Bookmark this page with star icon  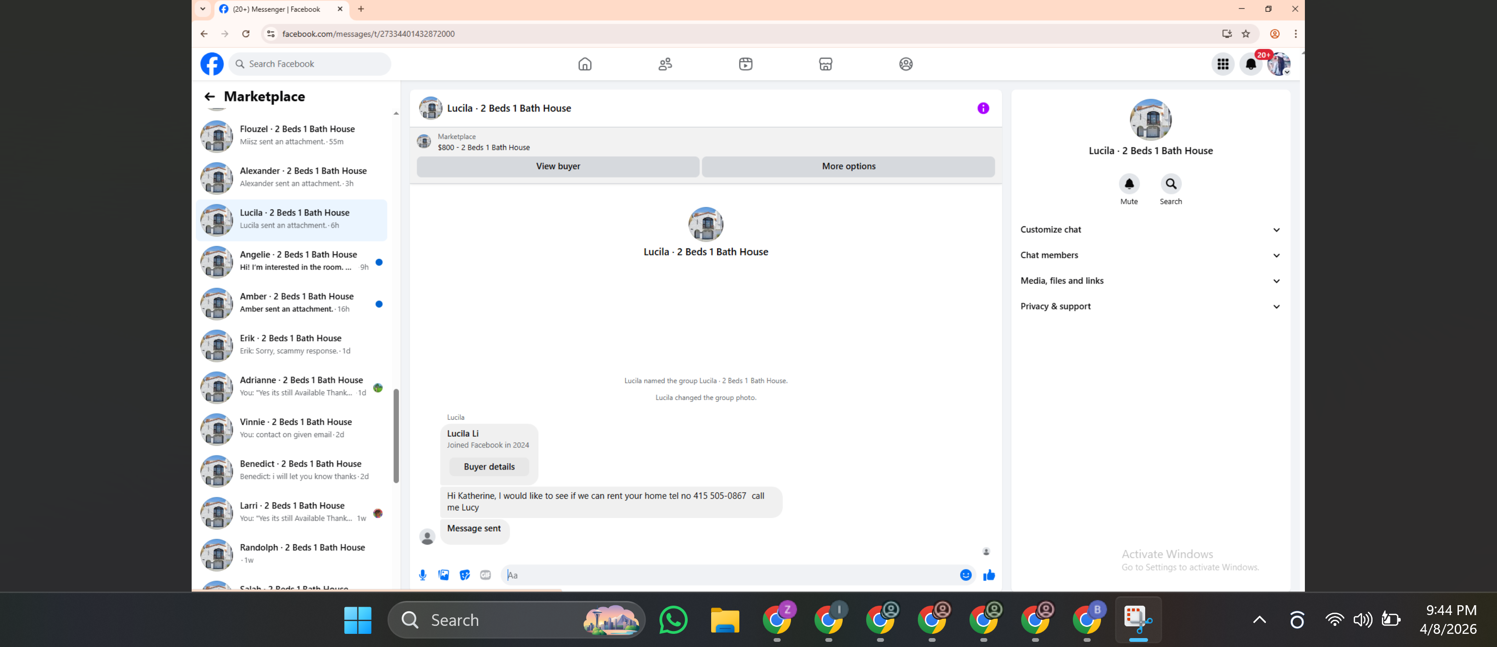tap(1245, 34)
